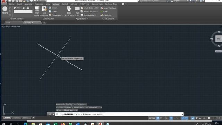Screen dimensions: 222x125
Task: Switch to the Layout2 tab
Action: [26, 118]
